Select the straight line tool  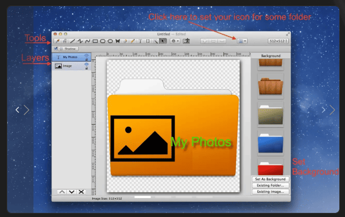point(73,41)
